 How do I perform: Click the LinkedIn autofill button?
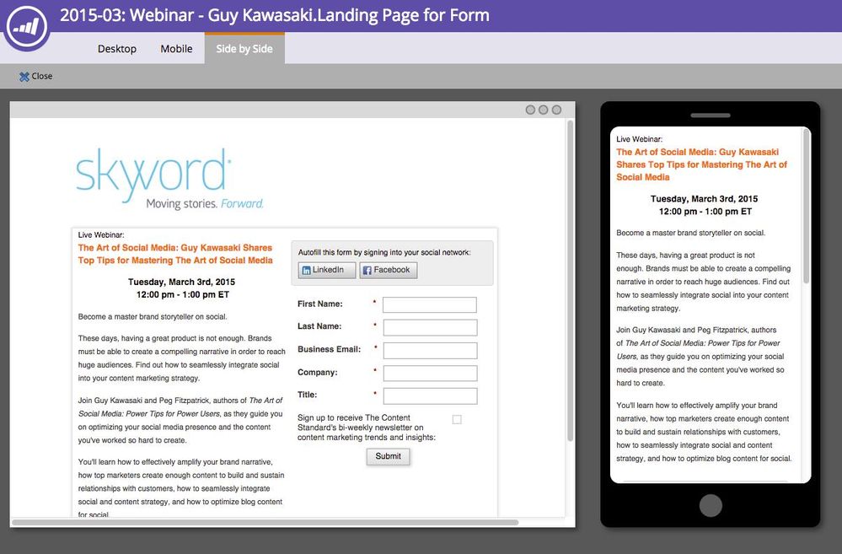(x=326, y=270)
